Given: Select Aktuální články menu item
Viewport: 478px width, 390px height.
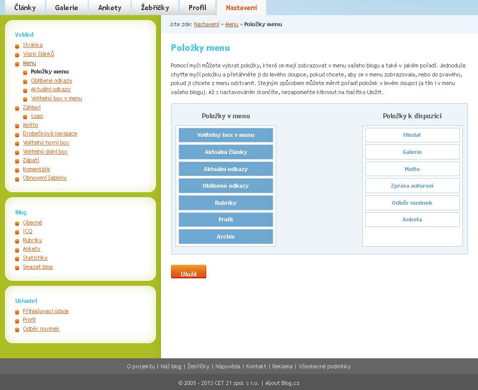Looking at the screenshot, I should point(225,152).
